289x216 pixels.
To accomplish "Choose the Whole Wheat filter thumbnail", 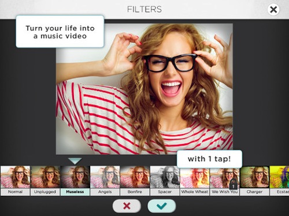I will (195, 177).
